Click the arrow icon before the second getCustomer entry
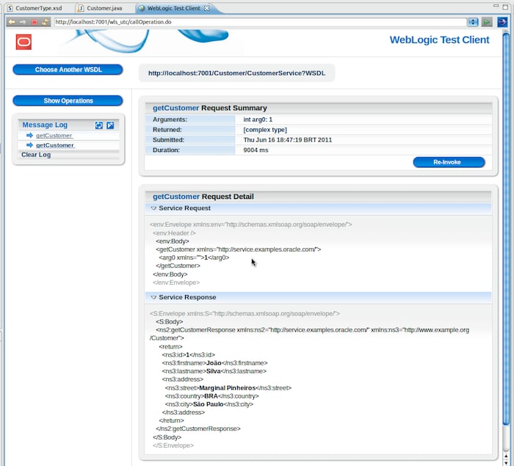The width and height of the screenshot is (514, 466). click(29, 145)
